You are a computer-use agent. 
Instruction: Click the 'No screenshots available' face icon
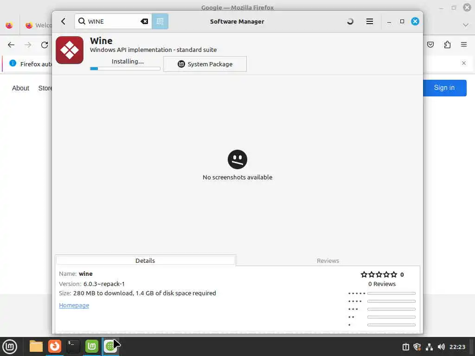pyautogui.click(x=237, y=159)
